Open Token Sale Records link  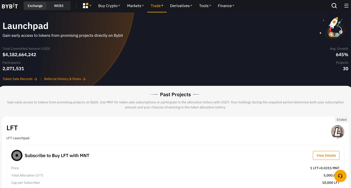pyautogui.click(x=20, y=79)
